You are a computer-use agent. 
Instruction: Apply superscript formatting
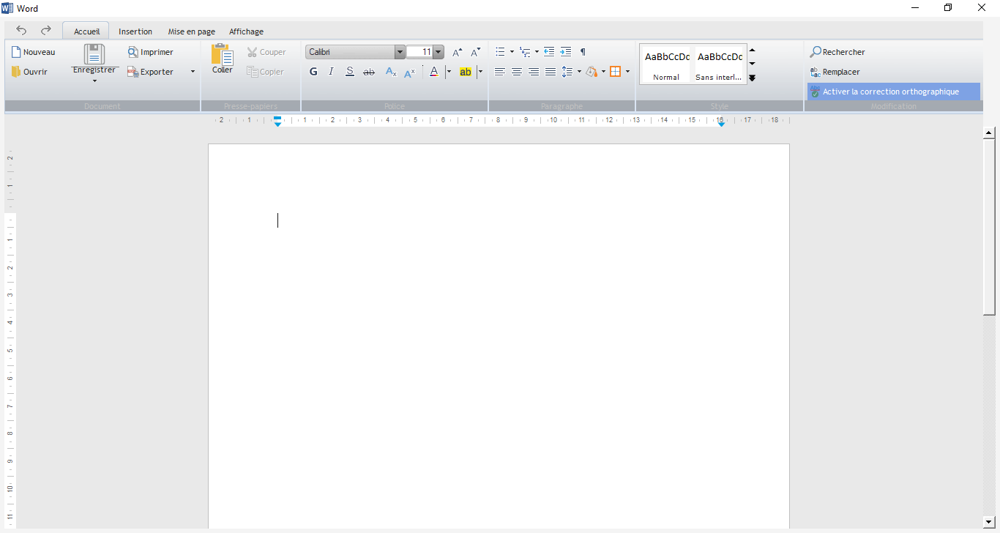[410, 72]
